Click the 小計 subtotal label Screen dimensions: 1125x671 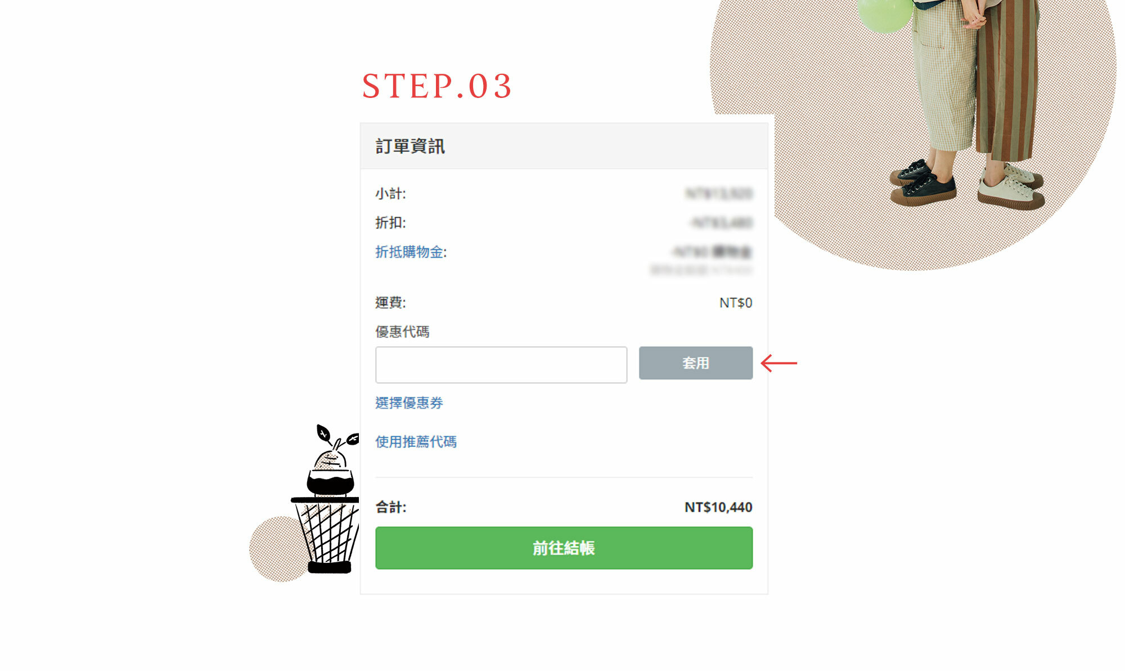pyautogui.click(x=390, y=194)
